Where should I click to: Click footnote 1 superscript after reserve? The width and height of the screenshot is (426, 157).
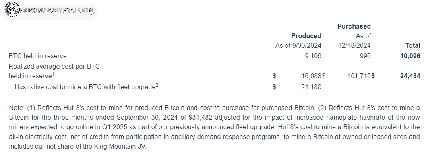tap(53, 74)
